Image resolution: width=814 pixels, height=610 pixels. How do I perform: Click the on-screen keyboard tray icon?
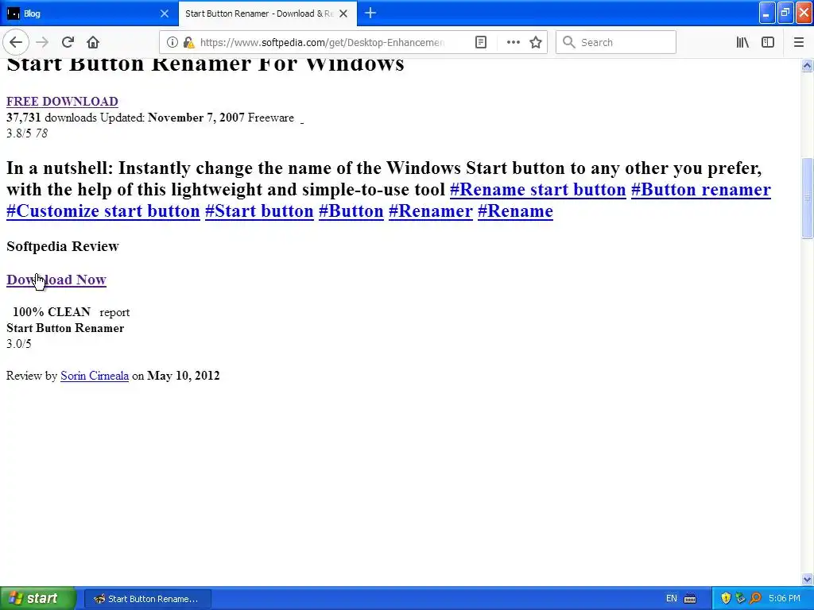(x=690, y=599)
